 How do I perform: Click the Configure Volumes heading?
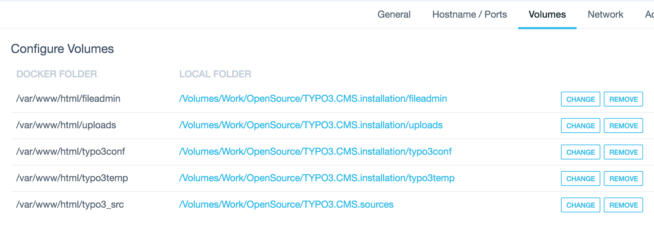click(x=62, y=49)
